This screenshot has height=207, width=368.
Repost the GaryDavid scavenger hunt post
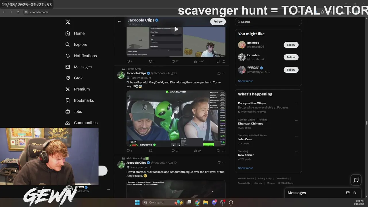[x=151, y=151]
